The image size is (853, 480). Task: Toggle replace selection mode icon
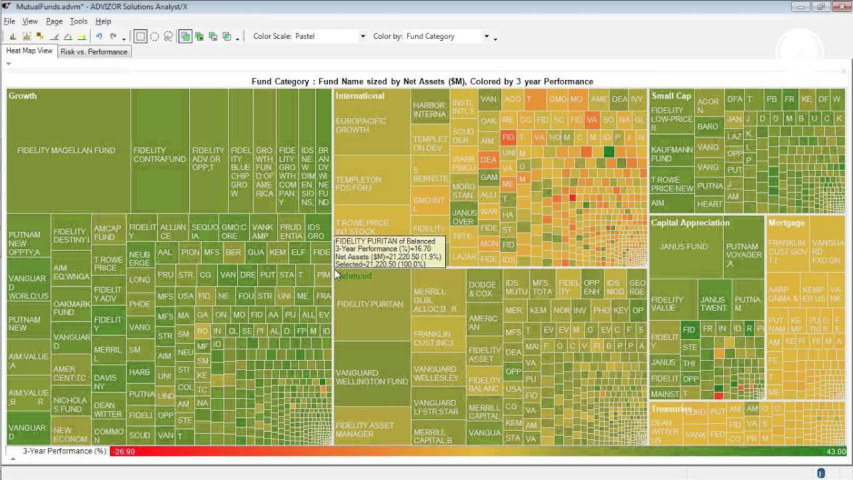[185, 36]
